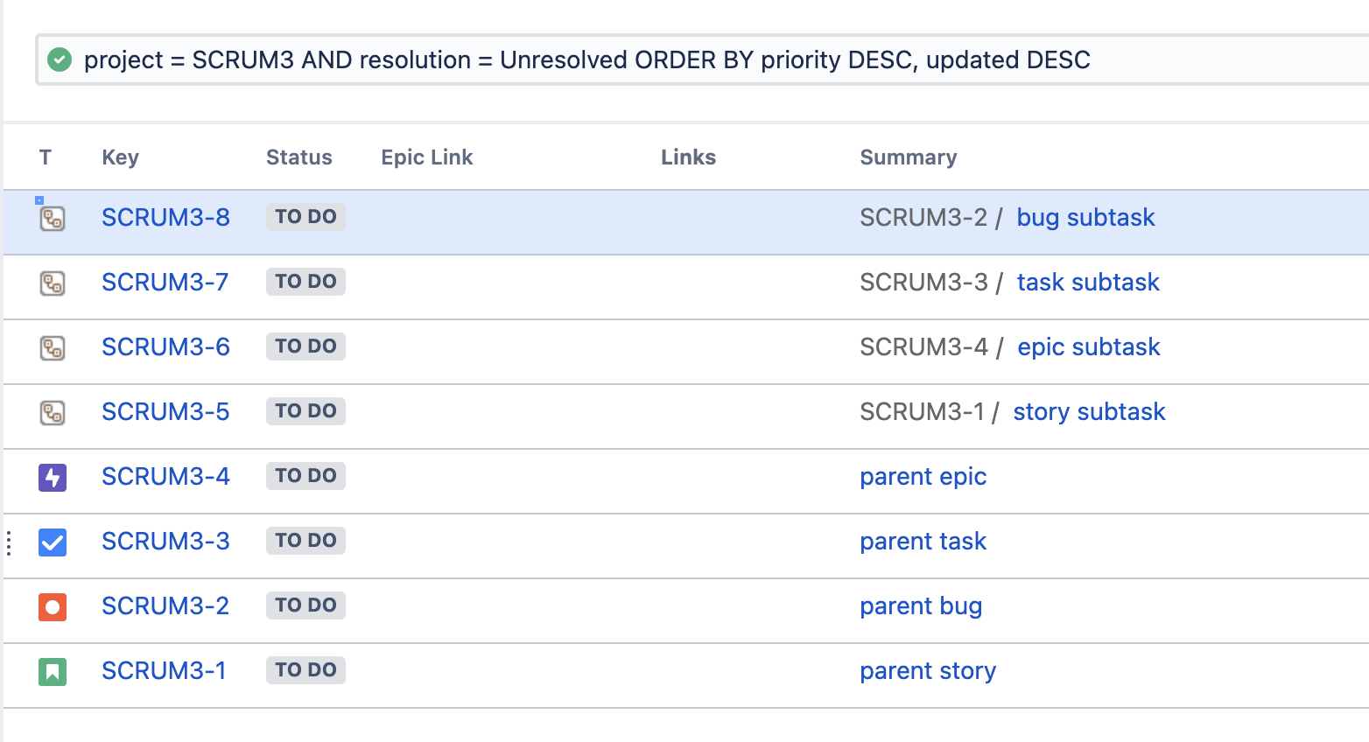Click the subtask icon for SCRUM3-5
This screenshot has height=742, width=1369.
pos(53,412)
